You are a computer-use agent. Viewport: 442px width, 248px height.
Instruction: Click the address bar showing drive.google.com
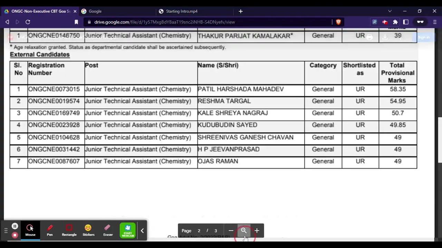[x=209, y=22]
